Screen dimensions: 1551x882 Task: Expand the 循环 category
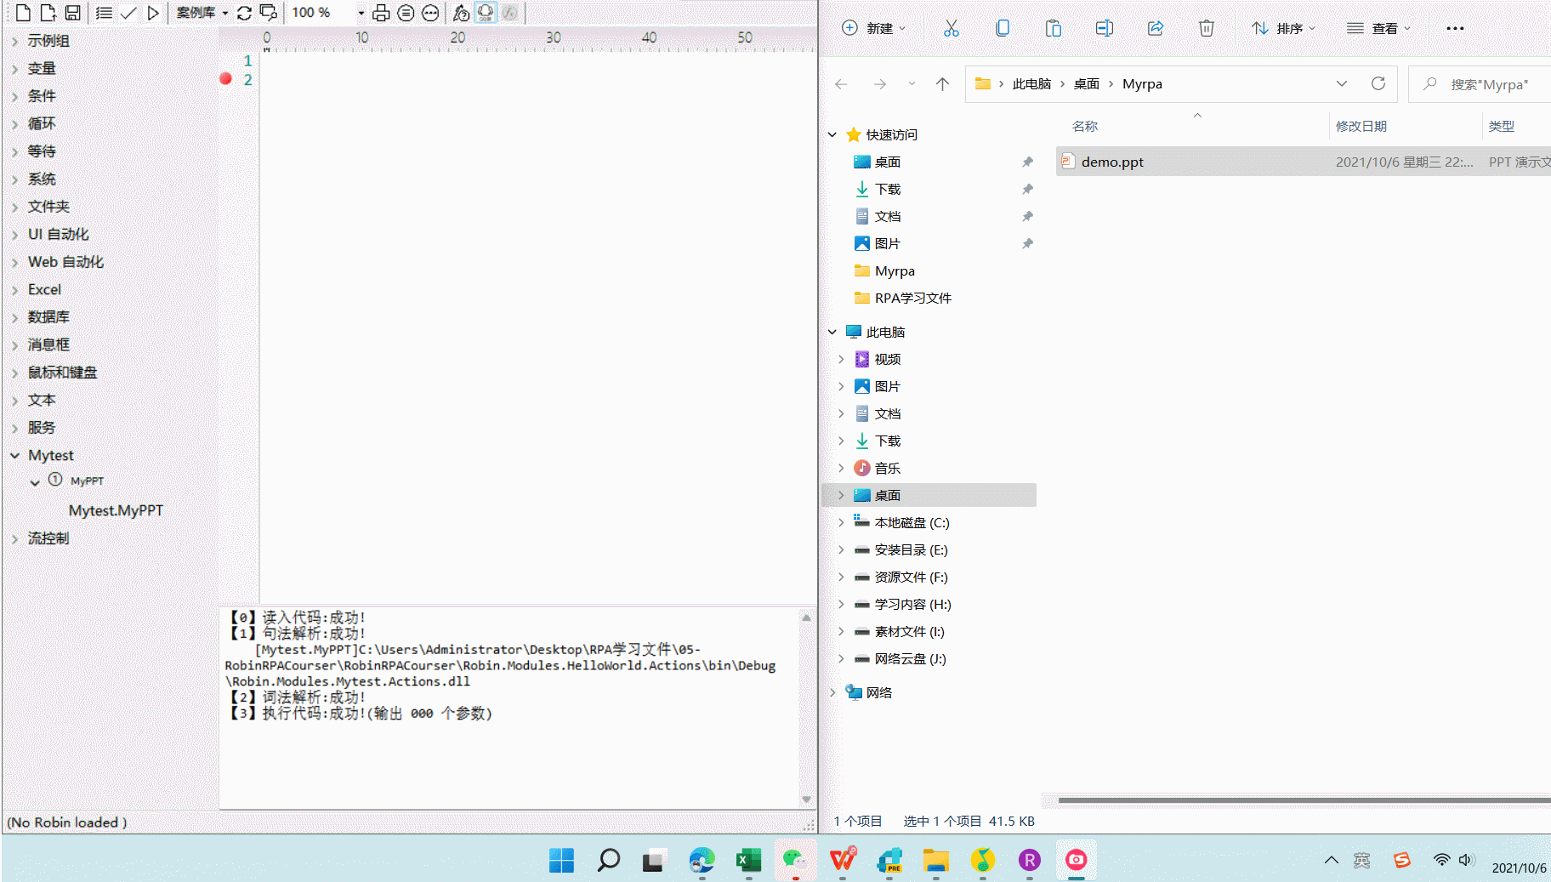click(x=14, y=124)
